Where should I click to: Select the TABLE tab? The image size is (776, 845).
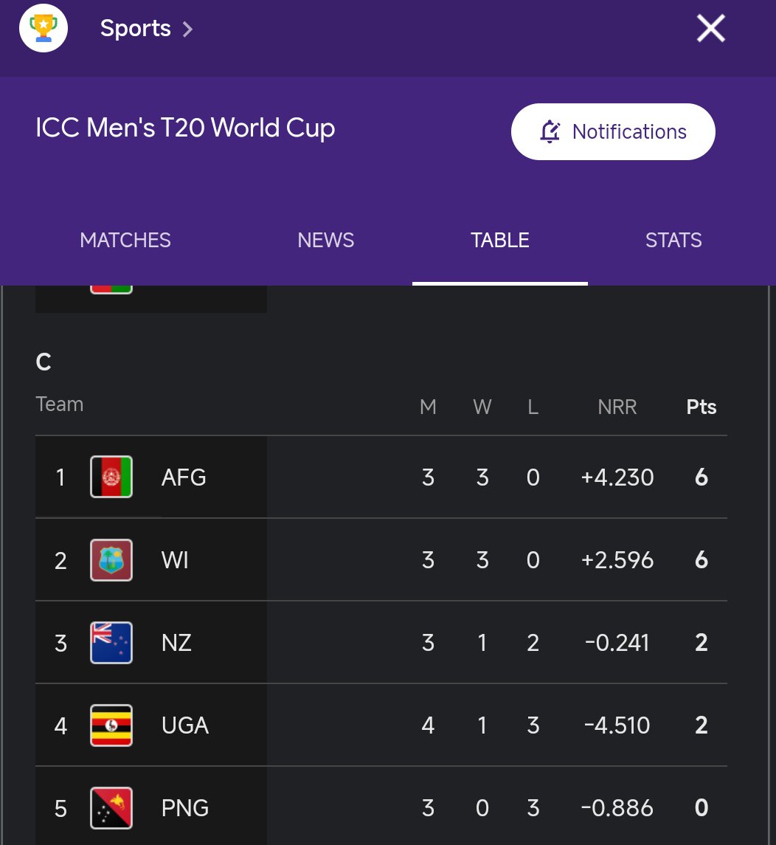click(x=499, y=241)
